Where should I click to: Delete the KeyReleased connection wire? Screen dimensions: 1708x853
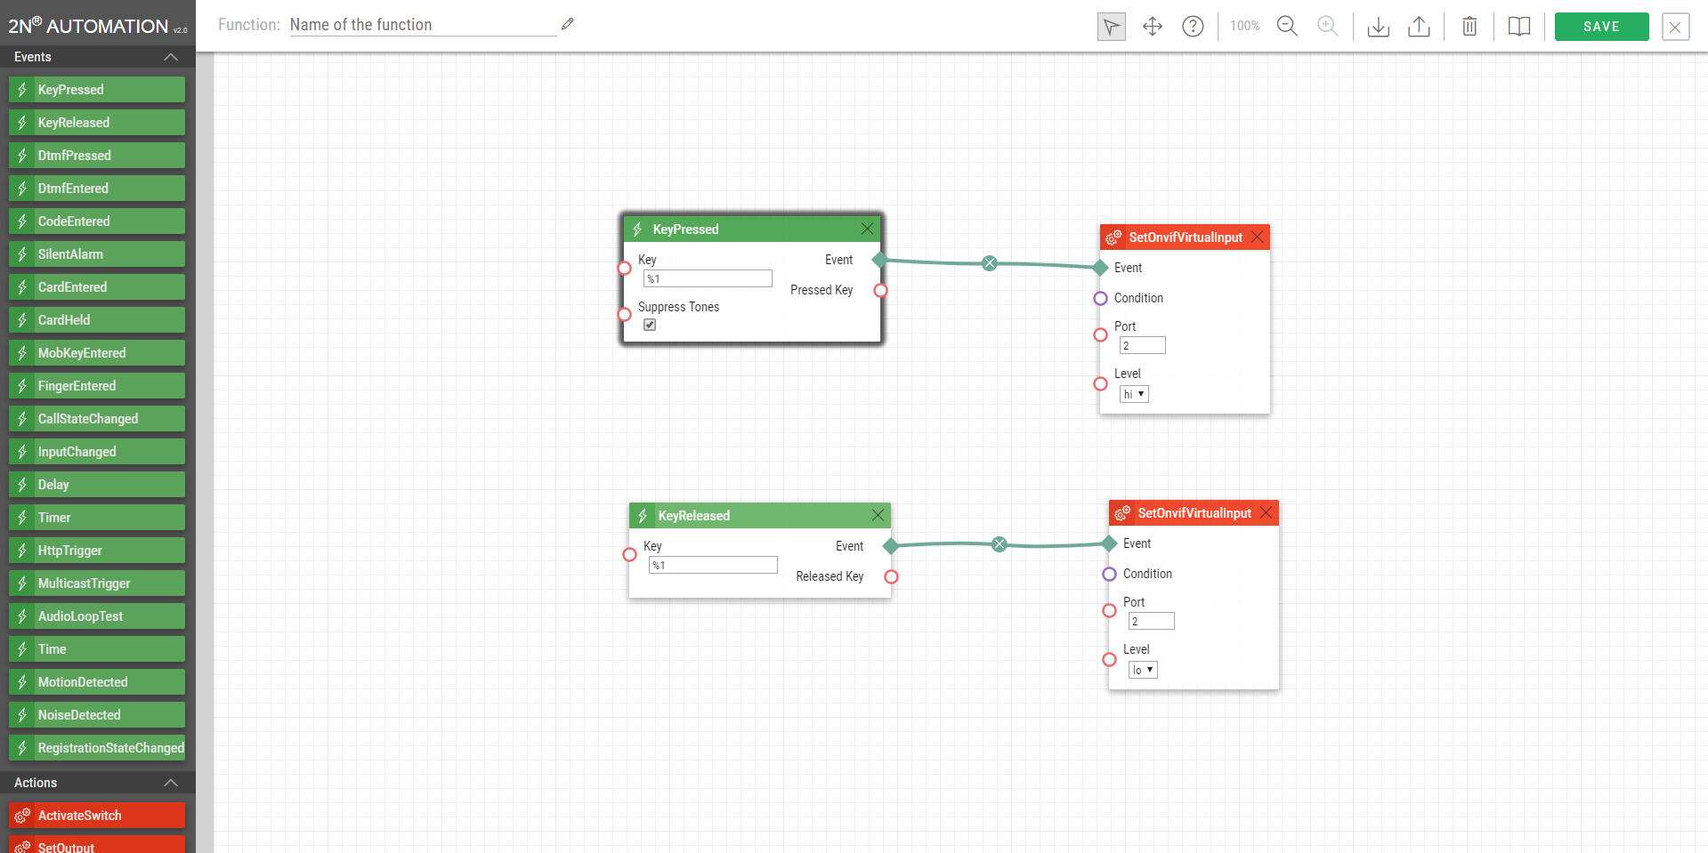[x=1000, y=544]
